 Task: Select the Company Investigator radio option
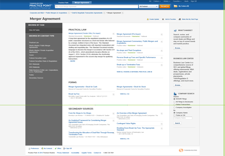[x=174, y=107]
